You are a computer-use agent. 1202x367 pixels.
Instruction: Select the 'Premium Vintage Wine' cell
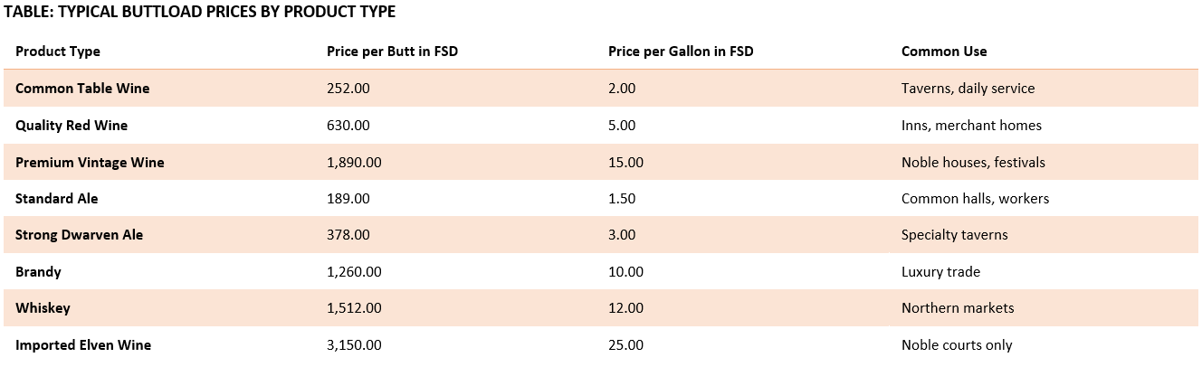90,163
